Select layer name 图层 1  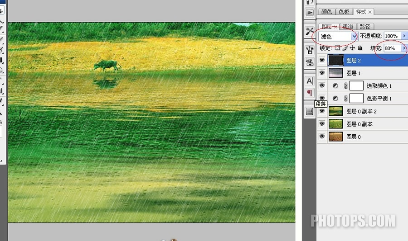[353, 73]
